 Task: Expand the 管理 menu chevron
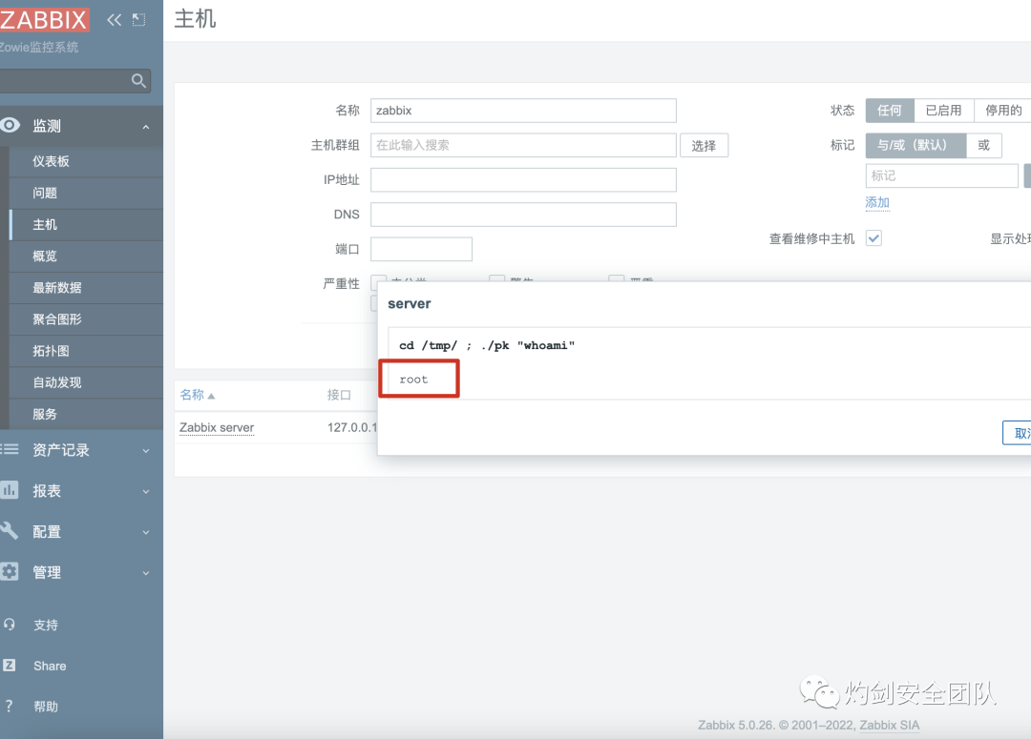(146, 573)
